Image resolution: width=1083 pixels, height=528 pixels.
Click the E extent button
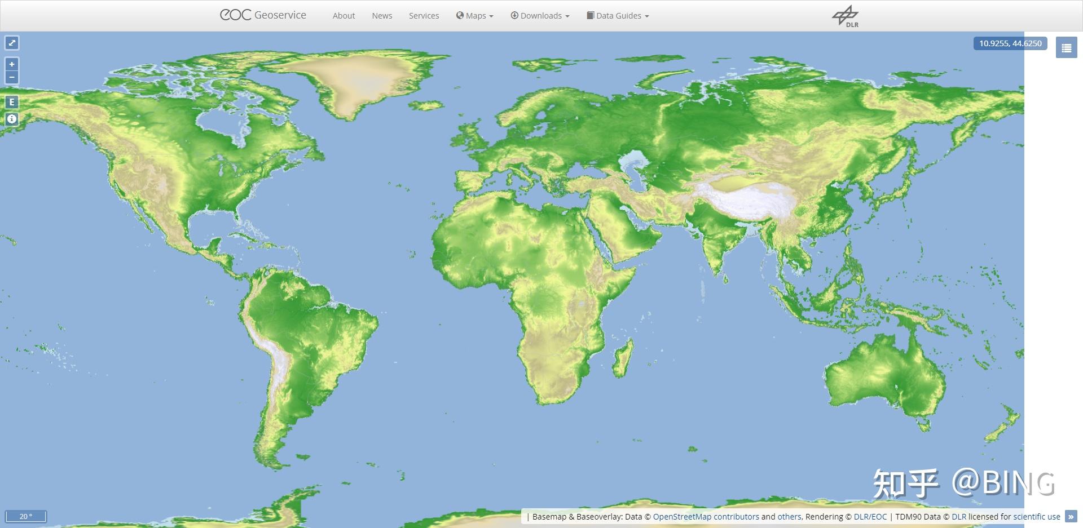click(x=12, y=102)
